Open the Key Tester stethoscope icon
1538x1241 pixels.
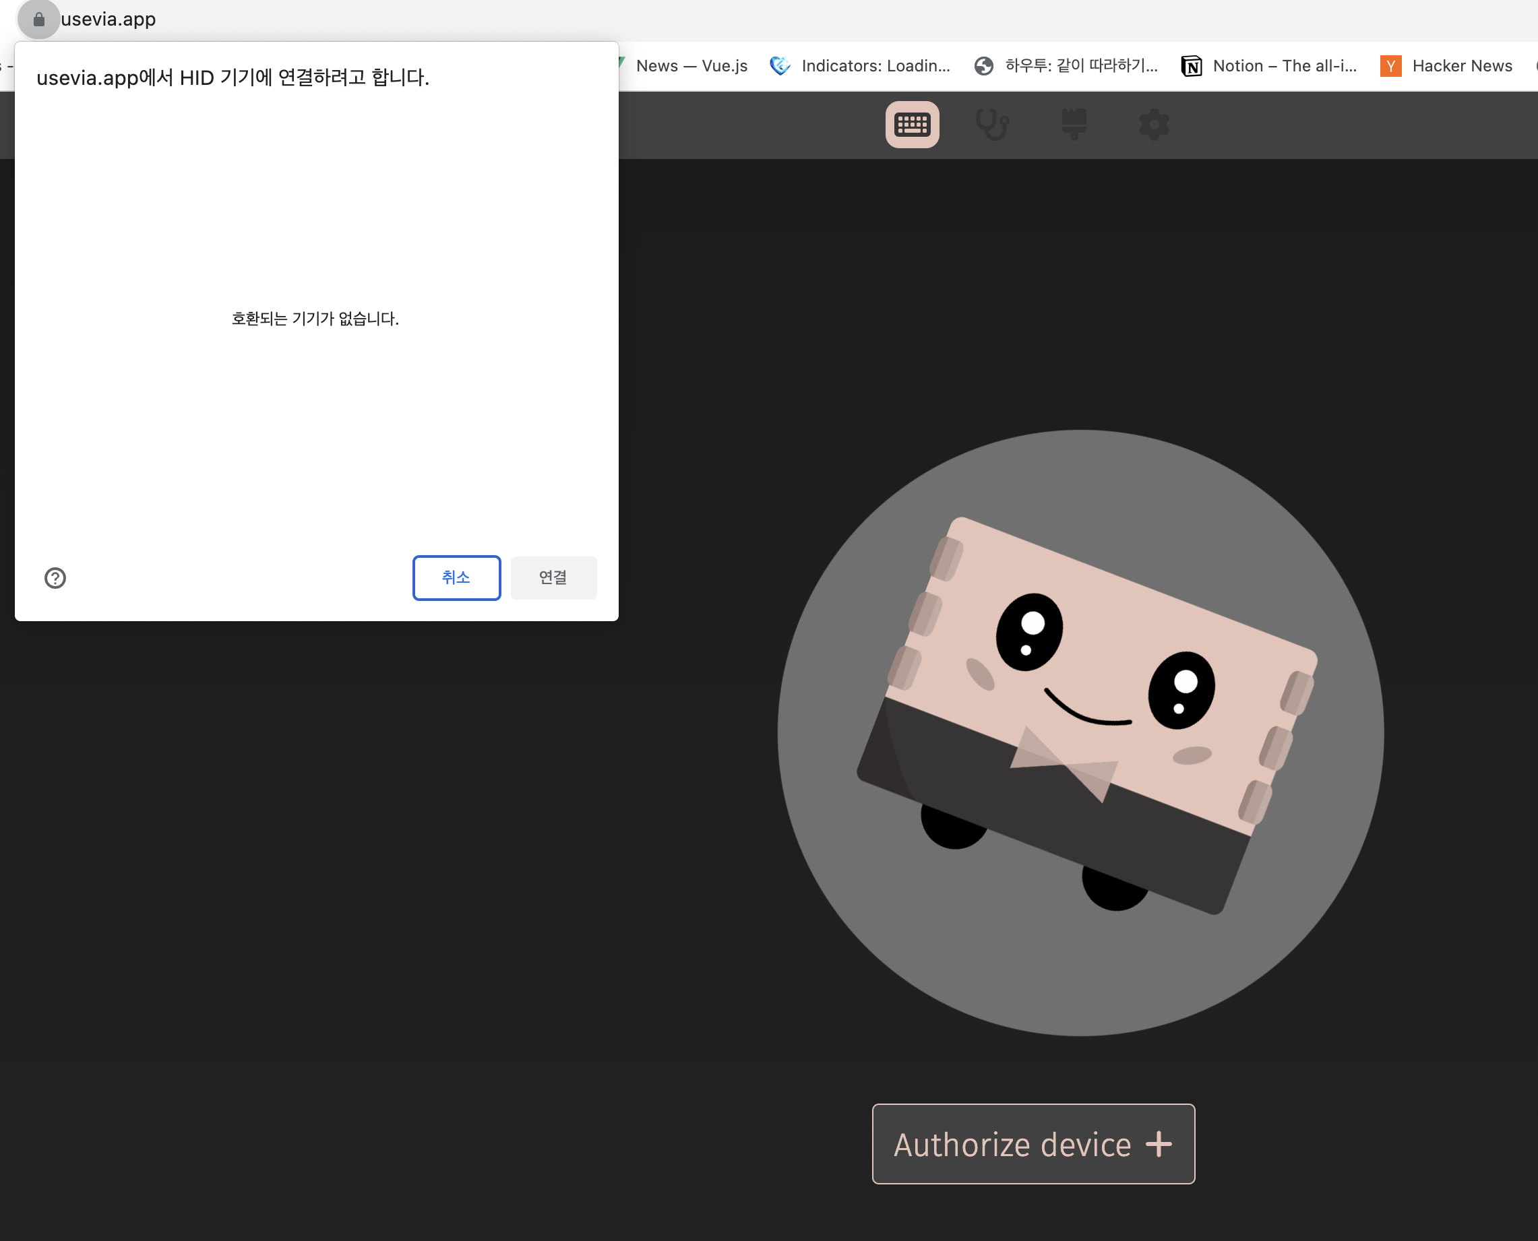click(993, 125)
